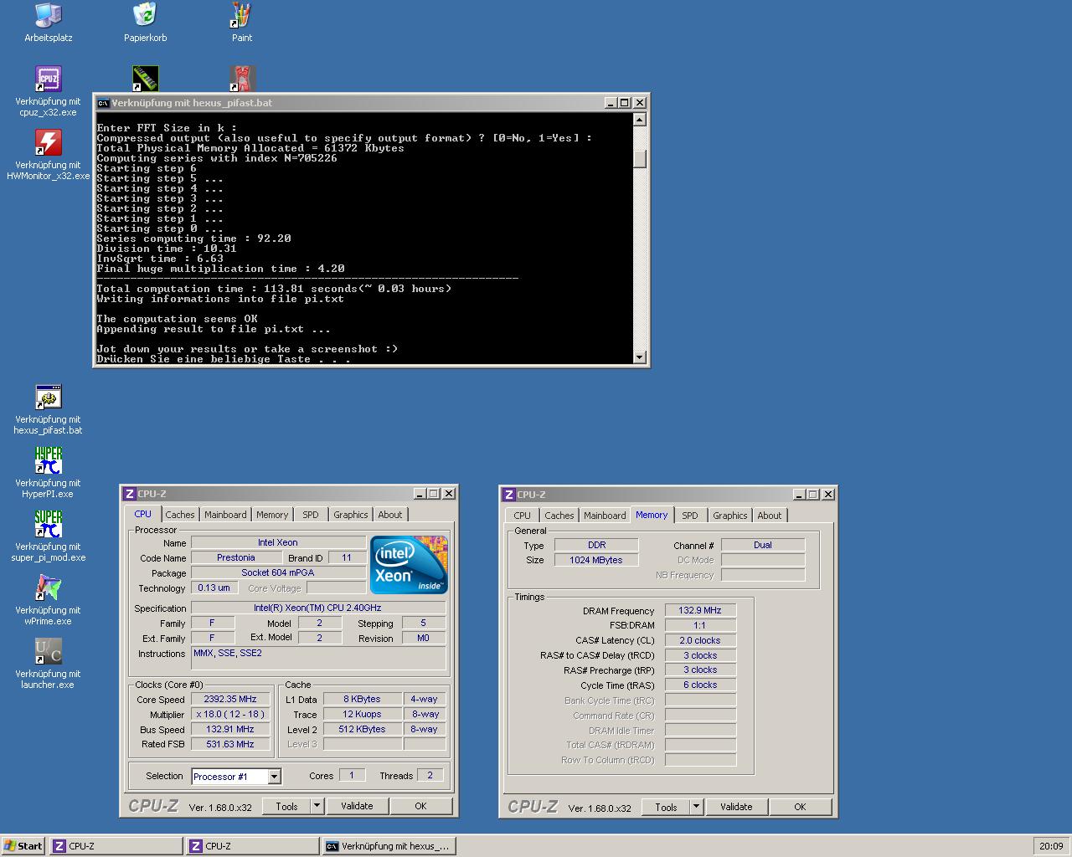1072x857 pixels.
Task: Click OK in the memory timings CPU-Z window
Action: [x=800, y=807]
